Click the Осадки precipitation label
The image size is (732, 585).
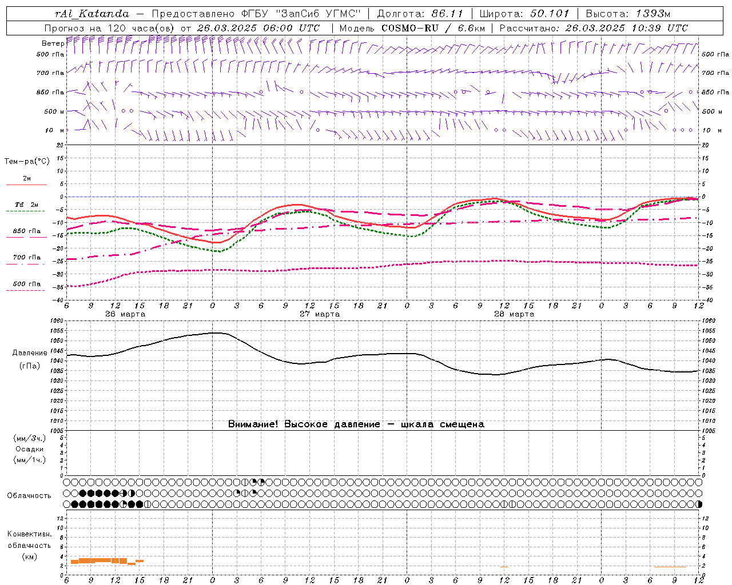tap(29, 449)
